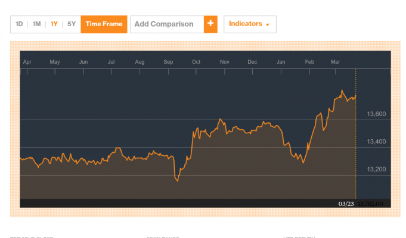Click the 03/23 date readout below the chart
406x238 pixels.
[346, 203]
